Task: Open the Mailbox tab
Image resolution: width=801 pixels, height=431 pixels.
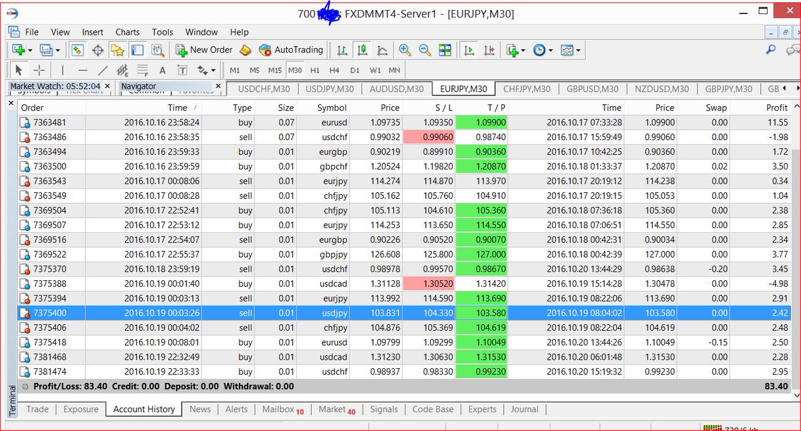Action: point(282,409)
